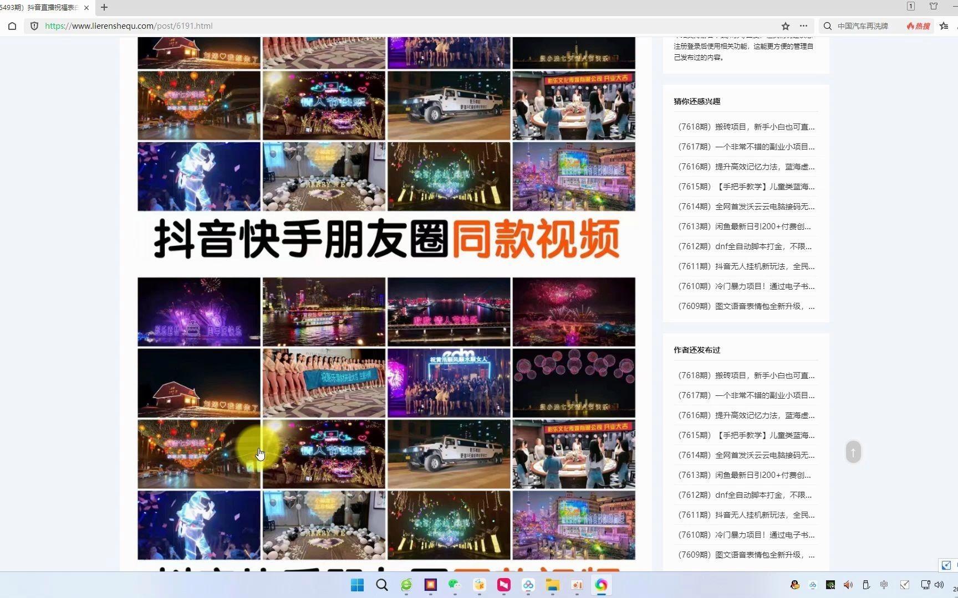
Task: Open the yellow K app in taskbar
Action: (x=480, y=585)
